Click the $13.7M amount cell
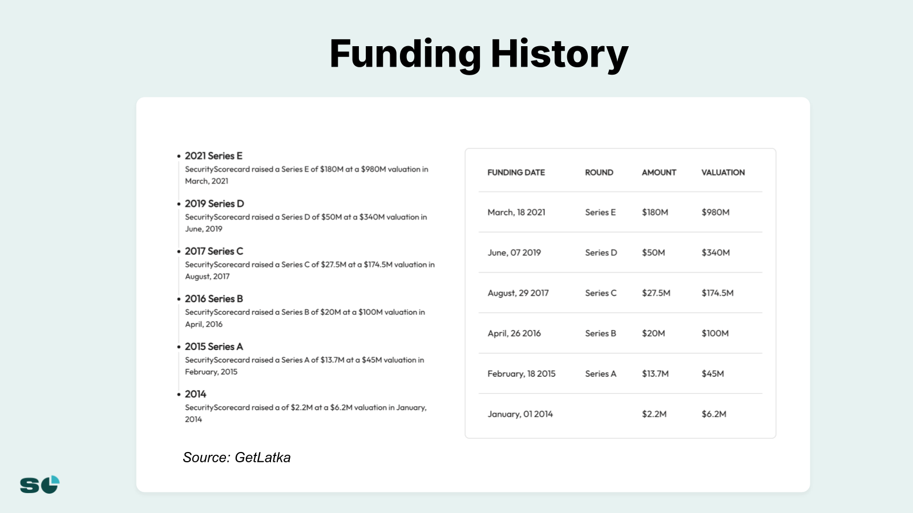Viewport: 913px width, 513px height. click(655, 374)
